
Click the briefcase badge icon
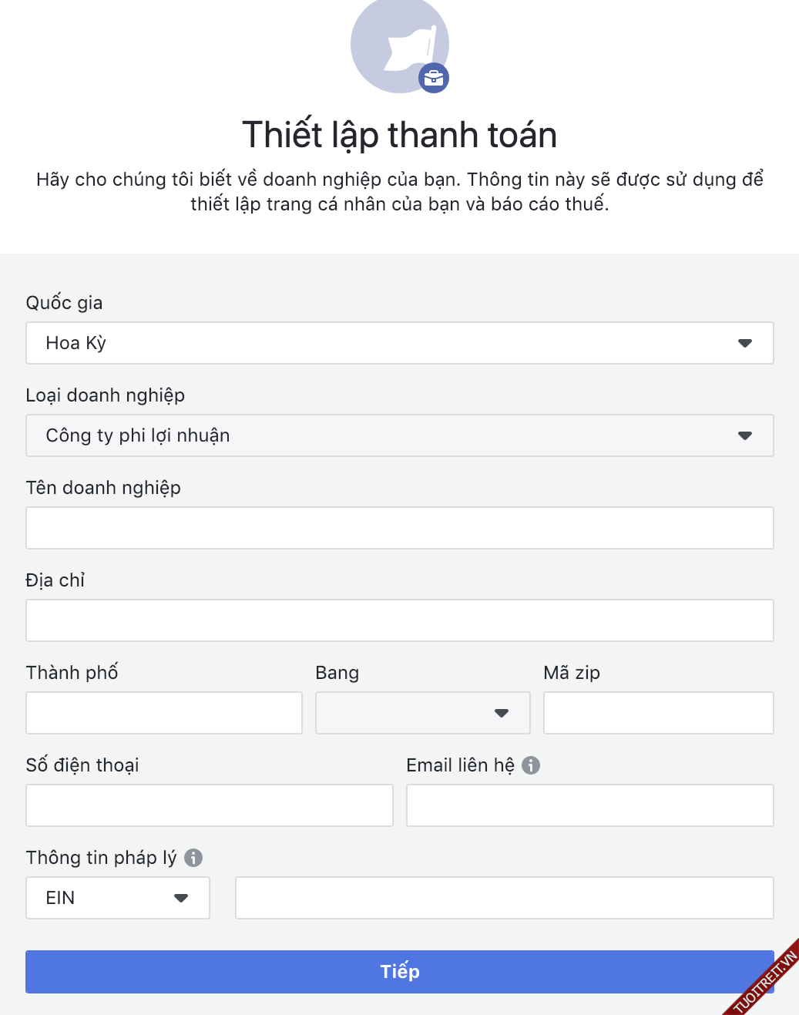pyautogui.click(x=434, y=78)
